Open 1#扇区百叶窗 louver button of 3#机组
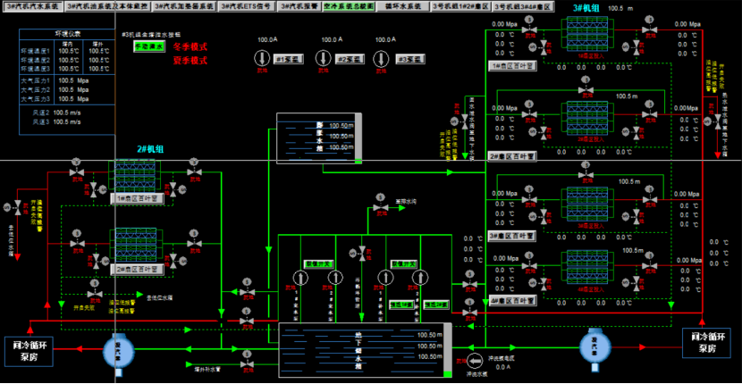This screenshot has width=742, height=384. [x=512, y=66]
